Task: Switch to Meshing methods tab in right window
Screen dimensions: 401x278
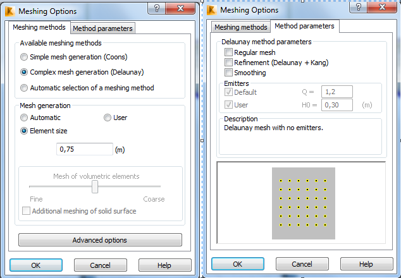Action: pos(241,27)
